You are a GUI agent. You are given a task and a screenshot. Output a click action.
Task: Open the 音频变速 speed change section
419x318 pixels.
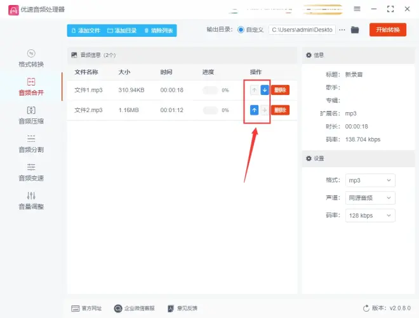tap(31, 172)
